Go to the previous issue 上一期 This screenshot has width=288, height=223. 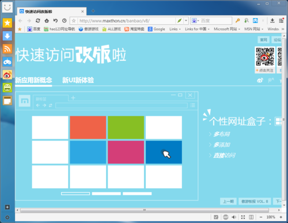[x=228, y=201]
